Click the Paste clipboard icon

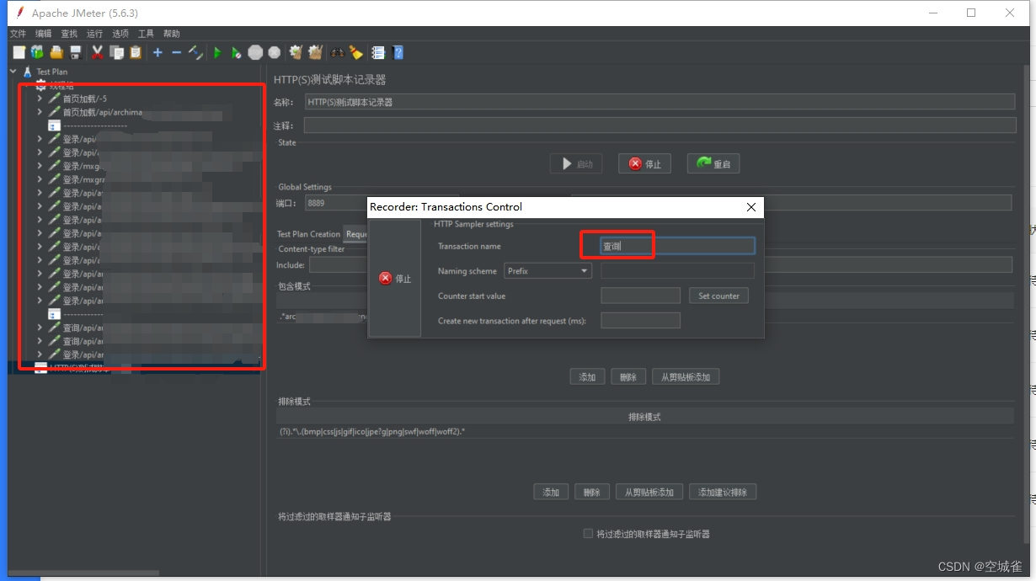[136, 52]
